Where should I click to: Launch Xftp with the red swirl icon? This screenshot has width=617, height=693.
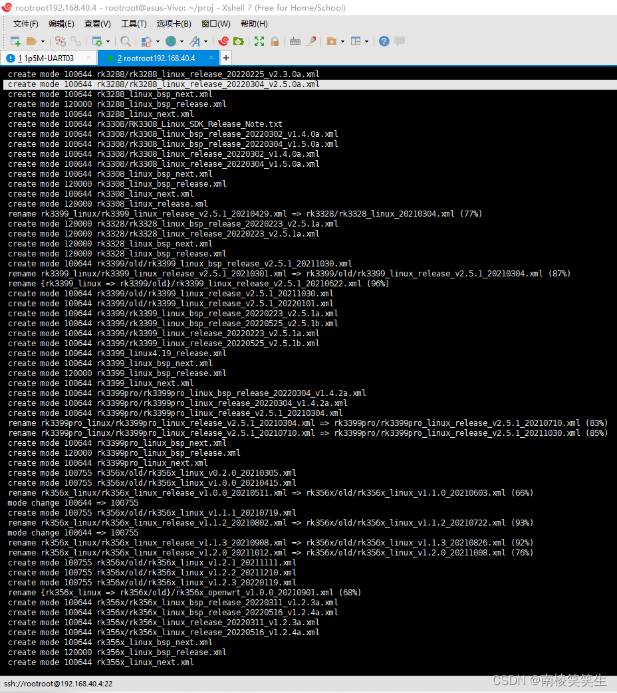(x=223, y=41)
